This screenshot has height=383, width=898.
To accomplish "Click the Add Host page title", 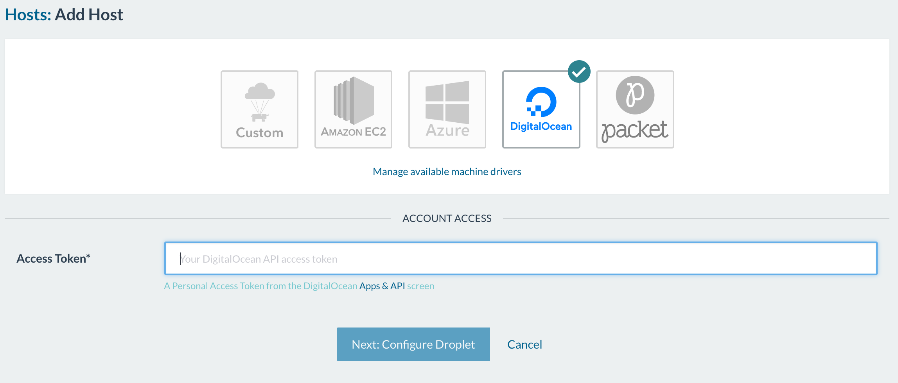I will click(89, 15).
